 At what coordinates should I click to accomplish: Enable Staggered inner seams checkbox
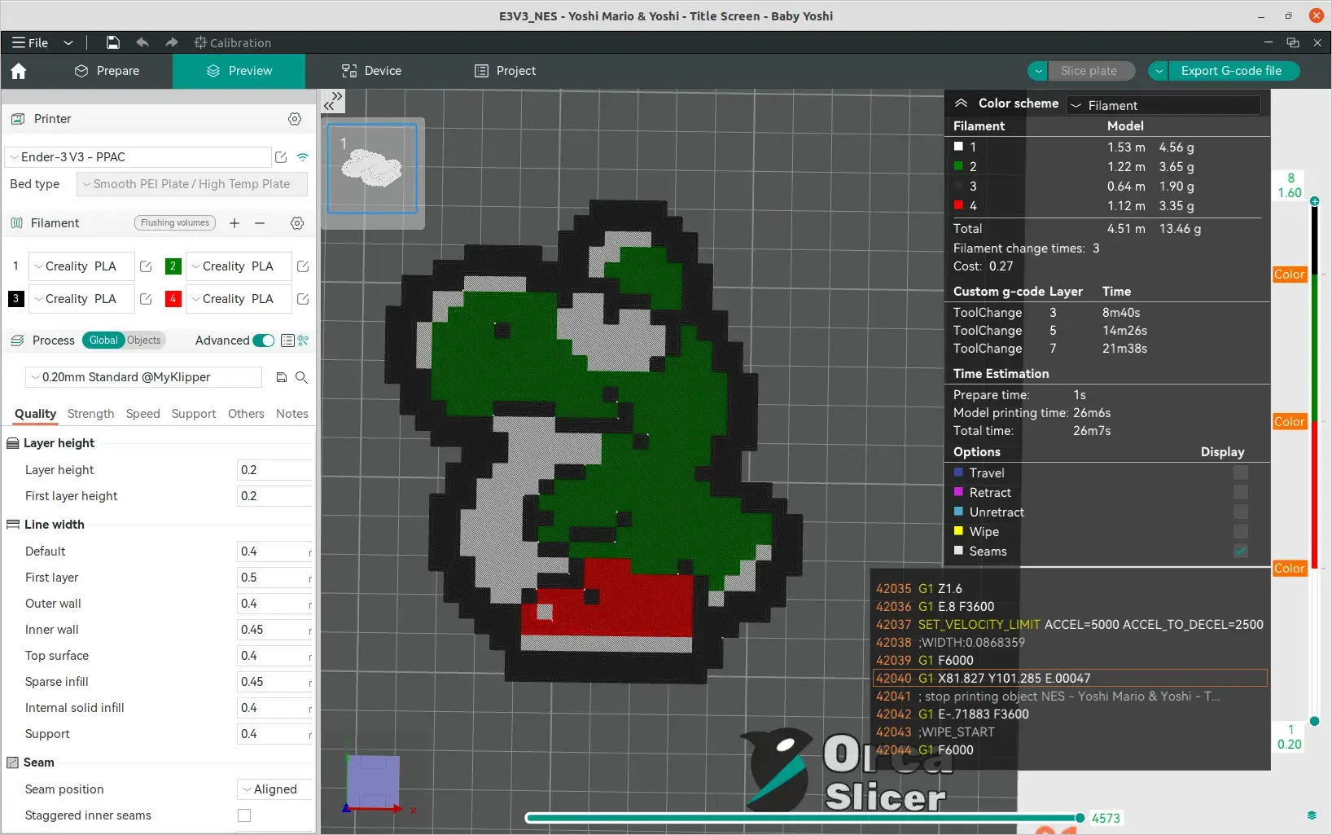point(244,815)
